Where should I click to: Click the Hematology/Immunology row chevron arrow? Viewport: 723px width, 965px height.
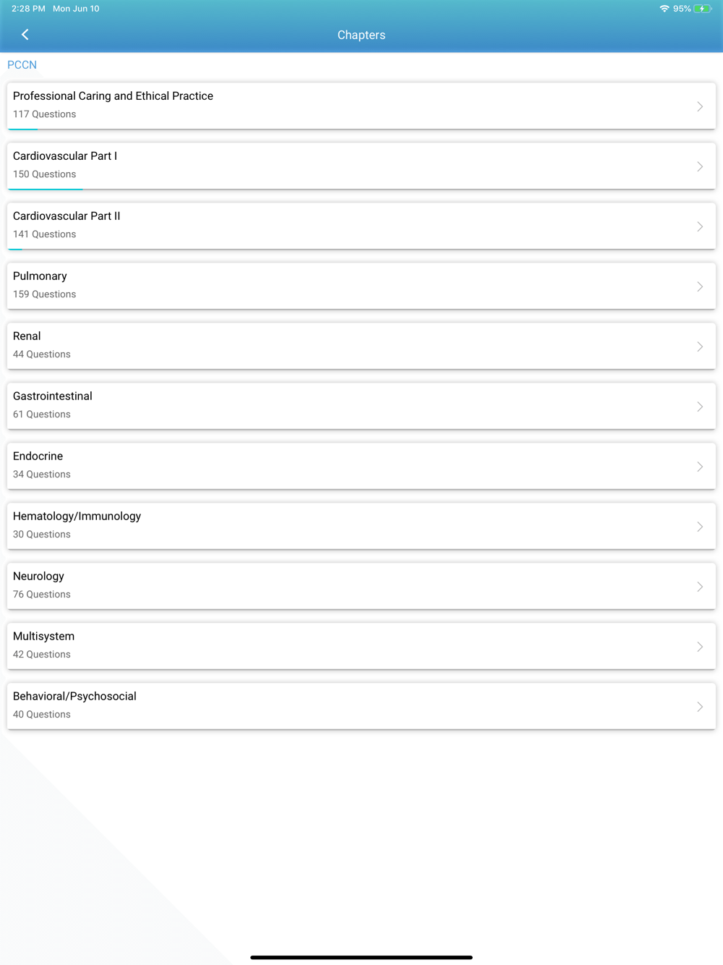pos(700,527)
